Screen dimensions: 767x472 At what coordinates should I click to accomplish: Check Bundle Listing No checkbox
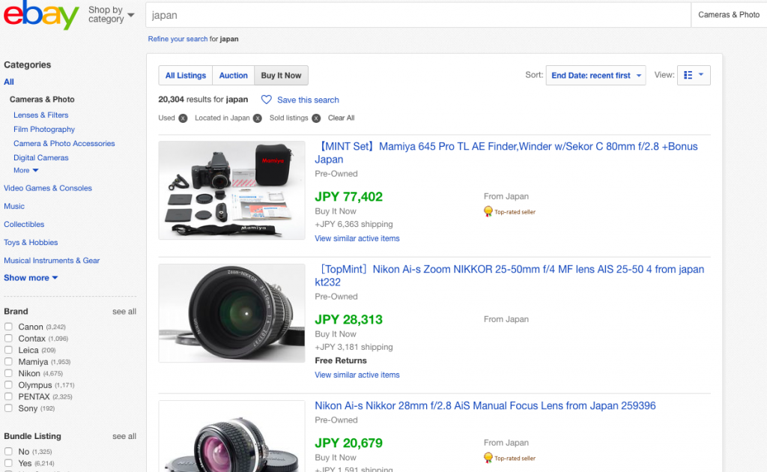click(x=8, y=451)
